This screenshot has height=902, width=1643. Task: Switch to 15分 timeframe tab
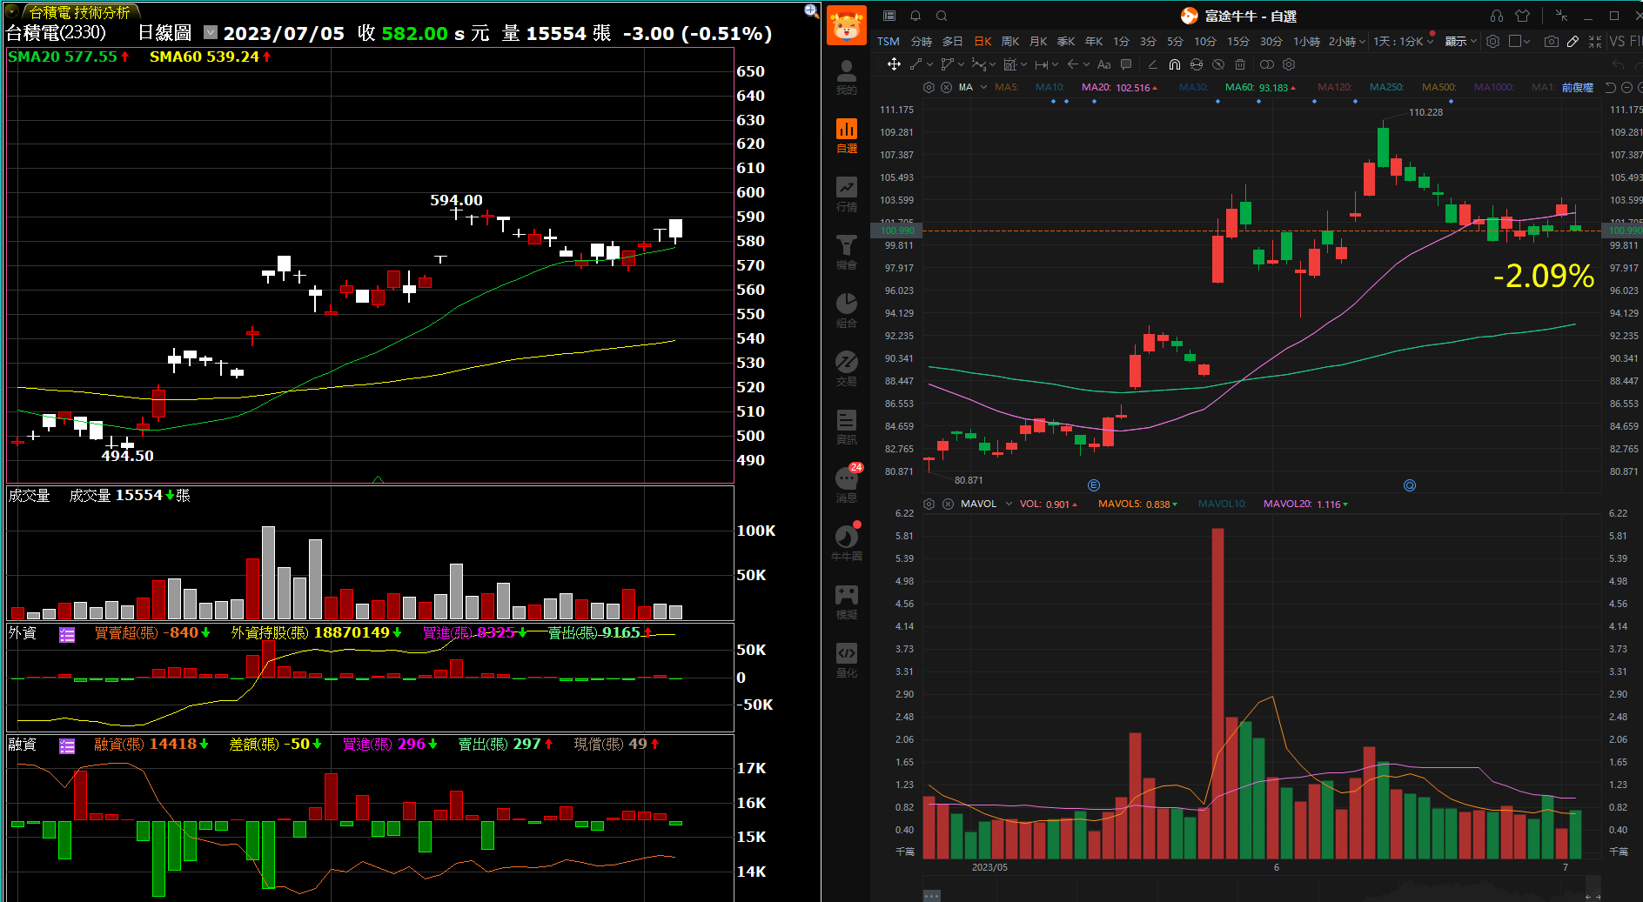pyautogui.click(x=1238, y=41)
